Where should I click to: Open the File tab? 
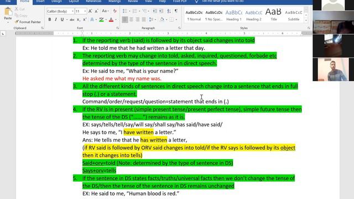tap(8, 1)
